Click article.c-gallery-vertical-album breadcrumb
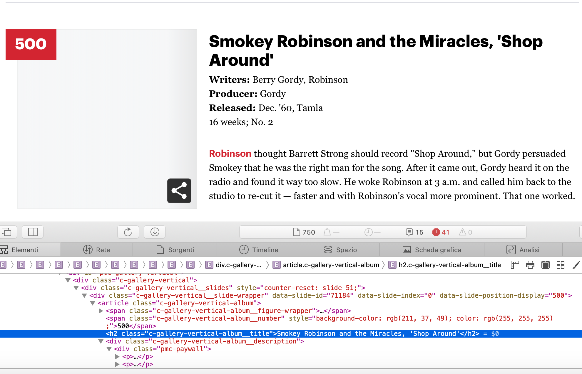Image resolution: width=582 pixels, height=374 pixels. [x=331, y=265]
